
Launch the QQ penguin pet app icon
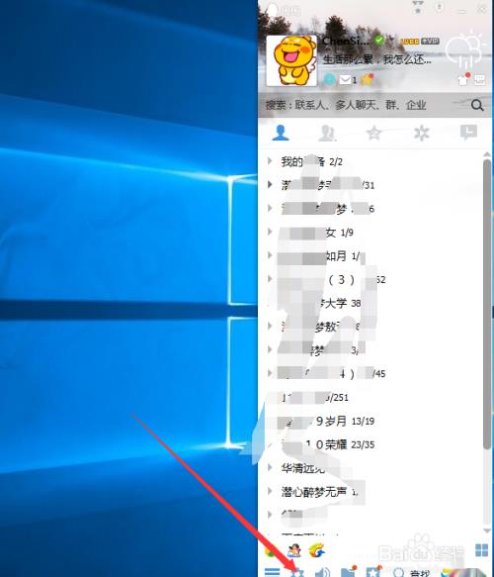coord(294,550)
